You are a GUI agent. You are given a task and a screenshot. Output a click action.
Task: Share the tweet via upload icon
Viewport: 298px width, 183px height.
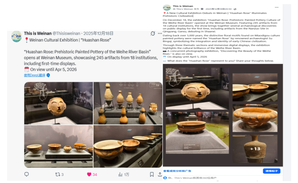(x=160, y=174)
